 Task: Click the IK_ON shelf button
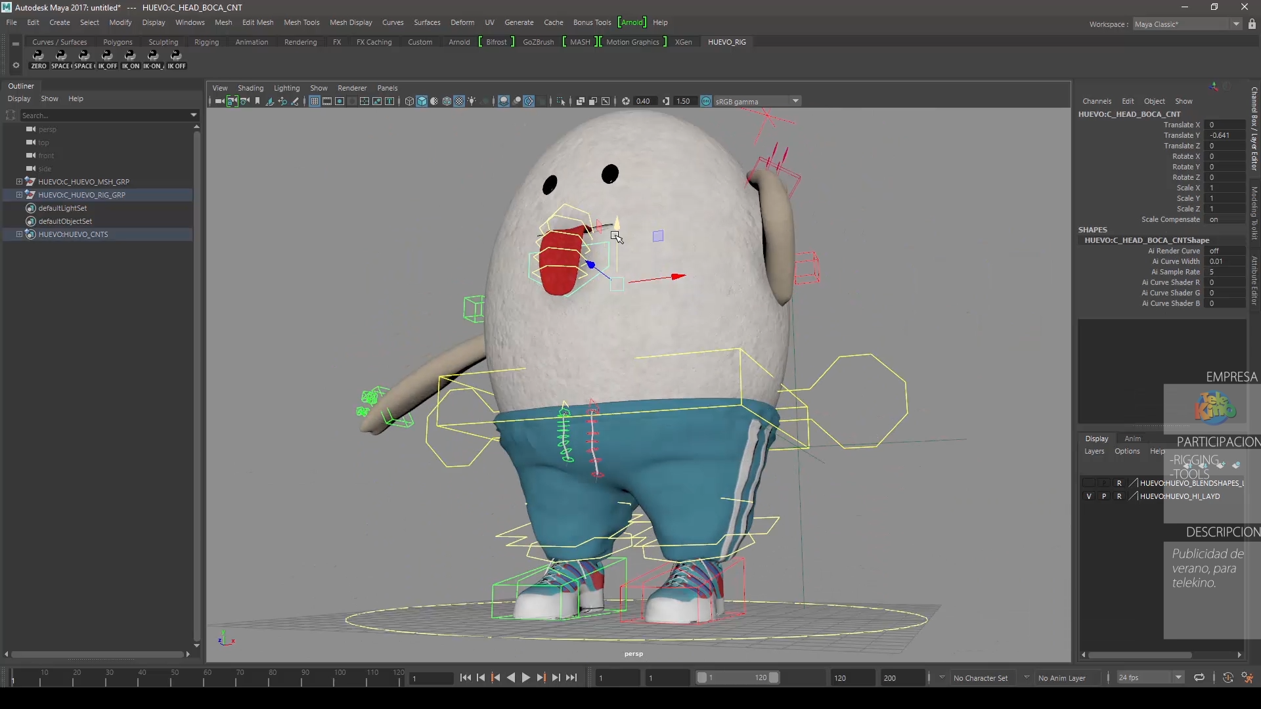pyautogui.click(x=130, y=60)
